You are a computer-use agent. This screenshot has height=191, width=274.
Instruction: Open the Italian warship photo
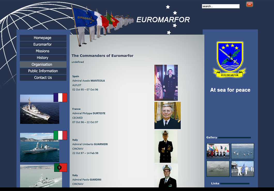pos(40,147)
